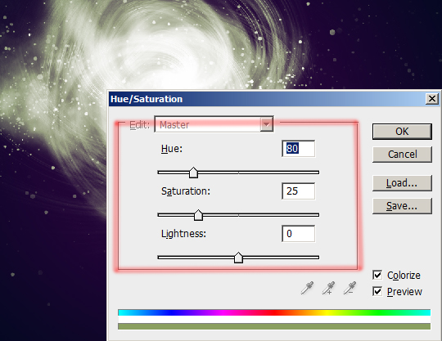This screenshot has height=341, width=442.
Task: Click the Cancel button
Action: point(402,155)
